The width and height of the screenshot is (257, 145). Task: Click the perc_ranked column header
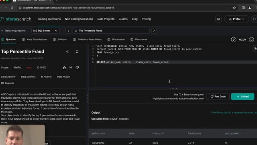[x=232, y=133]
